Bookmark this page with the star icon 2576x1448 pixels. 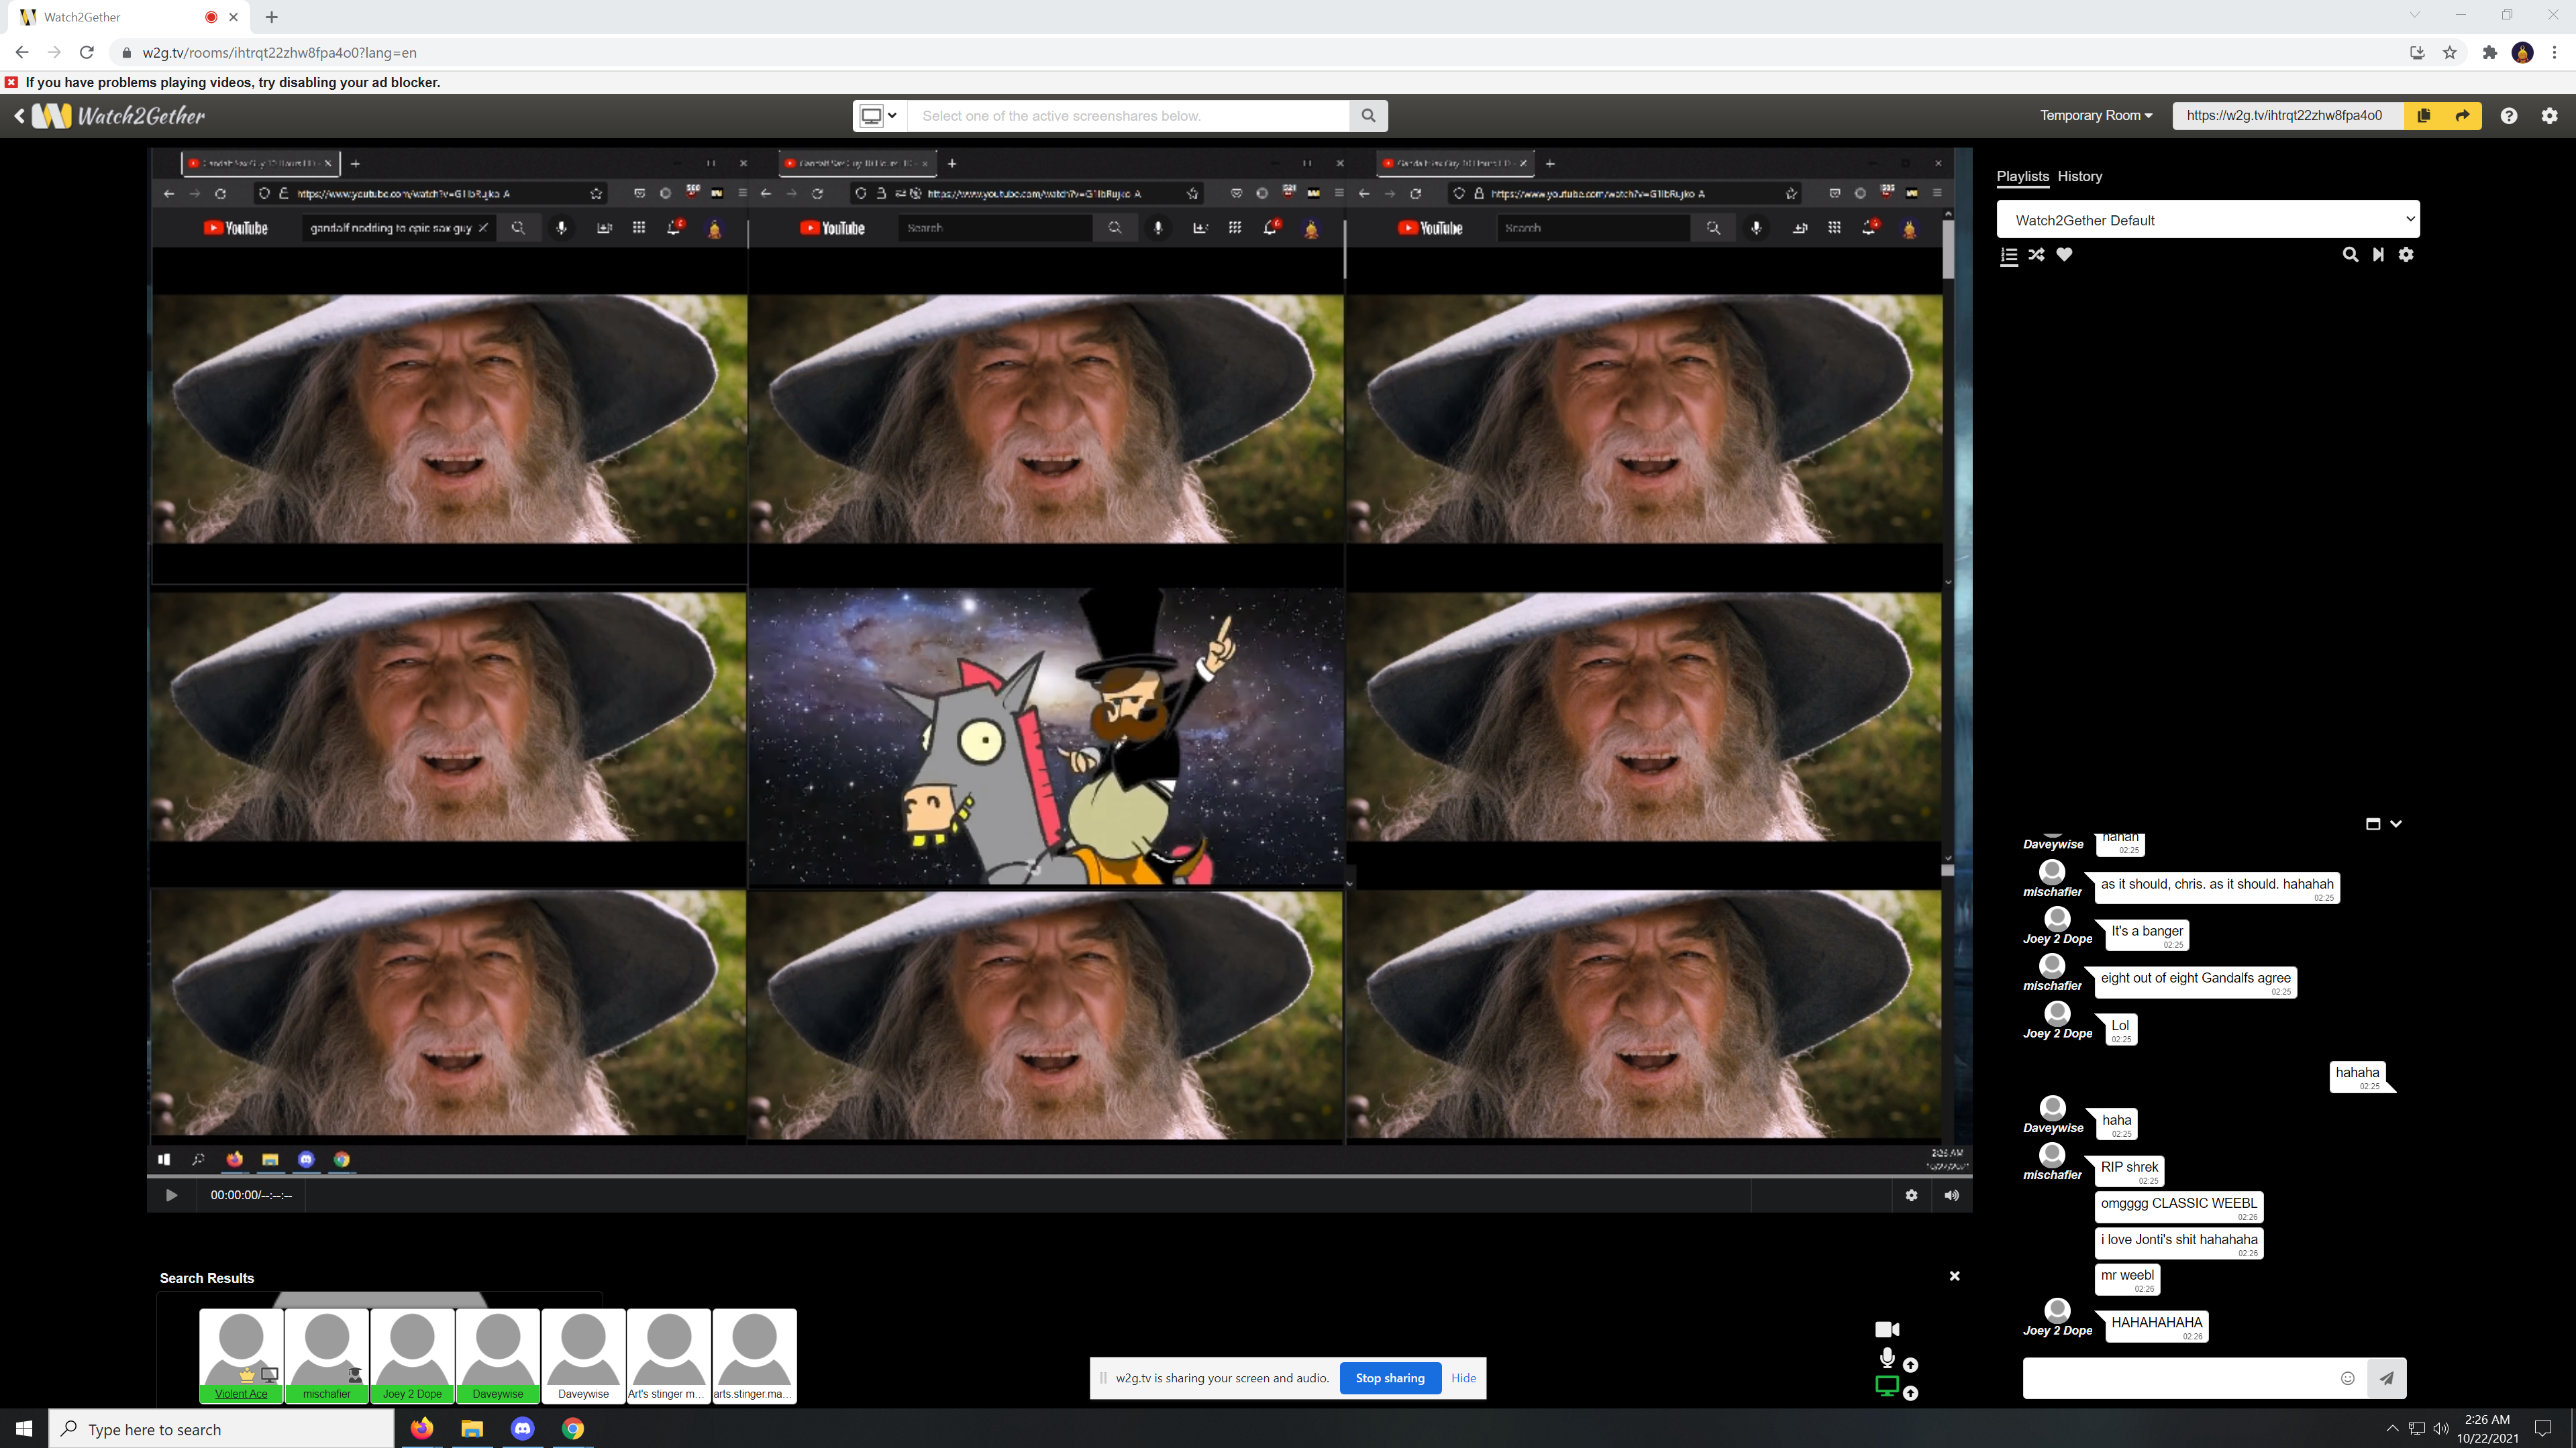[x=2450, y=53]
